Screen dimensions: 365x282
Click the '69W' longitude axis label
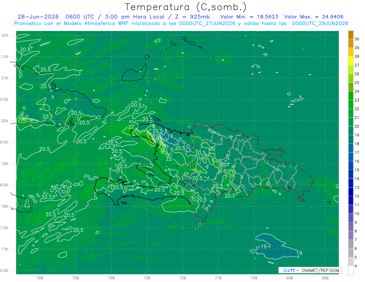tap(290, 278)
